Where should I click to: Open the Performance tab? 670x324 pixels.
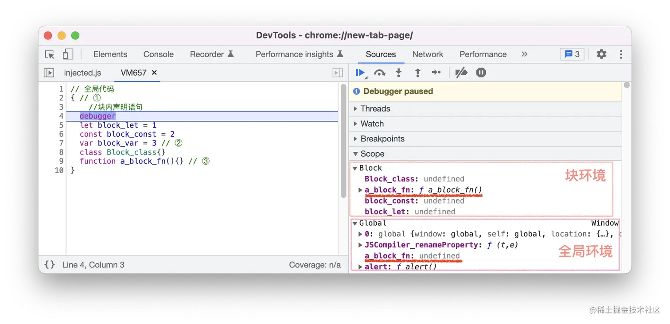click(x=483, y=54)
